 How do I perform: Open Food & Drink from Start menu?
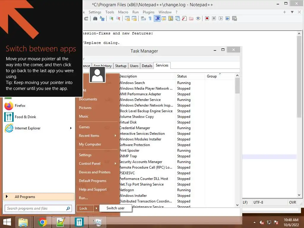38,117
